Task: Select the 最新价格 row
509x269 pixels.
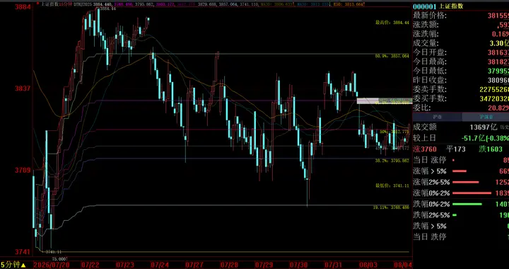Action: point(461,16)
